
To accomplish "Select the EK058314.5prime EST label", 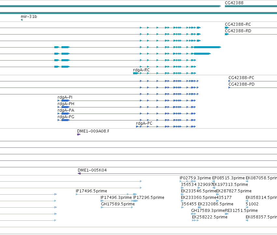I will pos(261,198).
